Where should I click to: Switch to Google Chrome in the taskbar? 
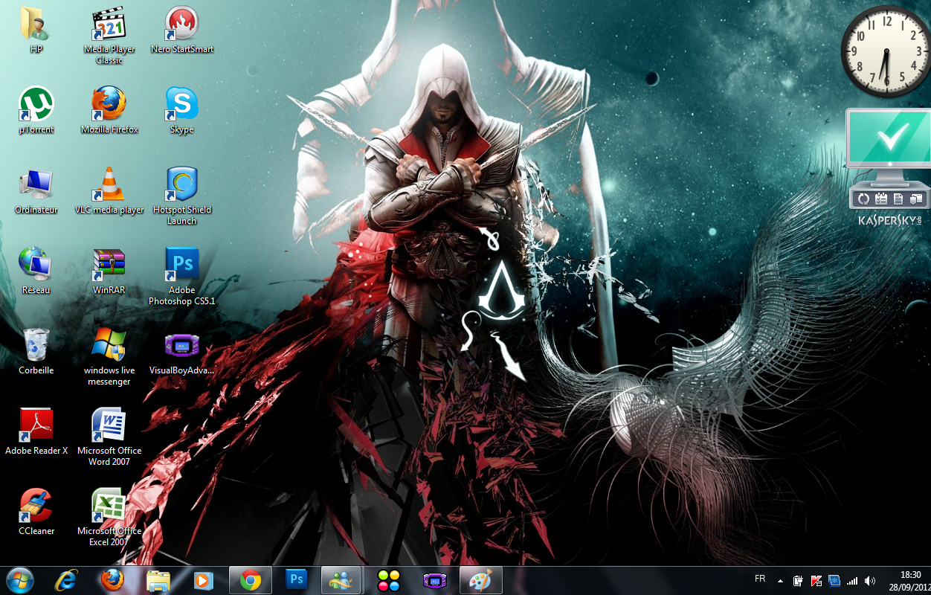pyautogui.click(x=251, y=580)
